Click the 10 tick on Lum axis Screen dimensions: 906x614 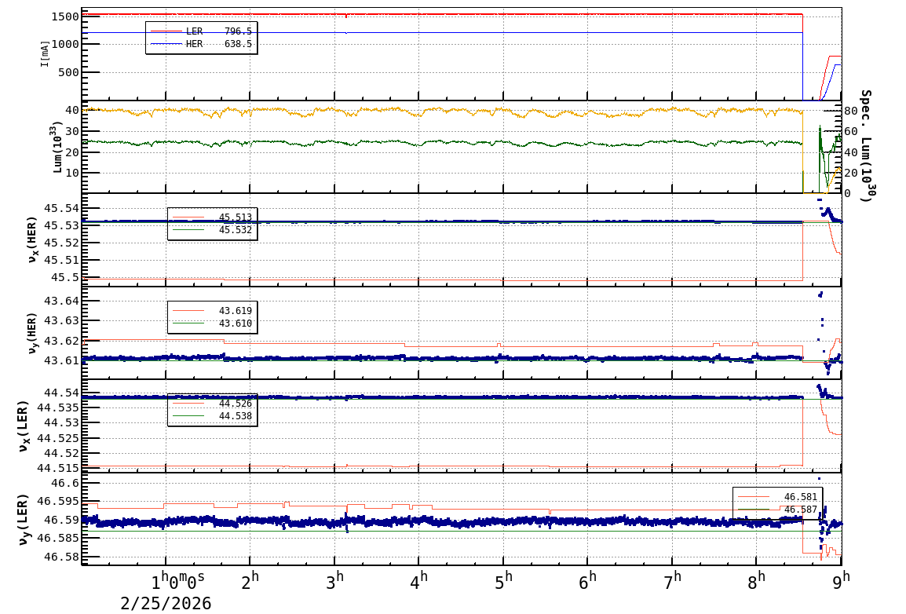(x=72, y=173)
